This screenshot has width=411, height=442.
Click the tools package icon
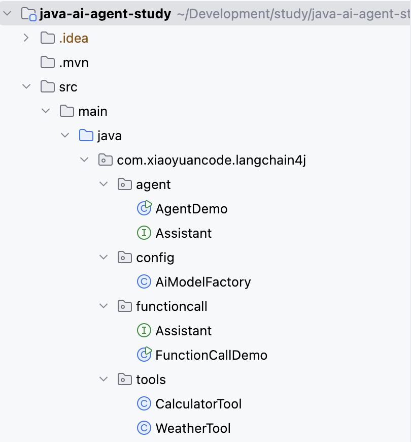[125, 379]
